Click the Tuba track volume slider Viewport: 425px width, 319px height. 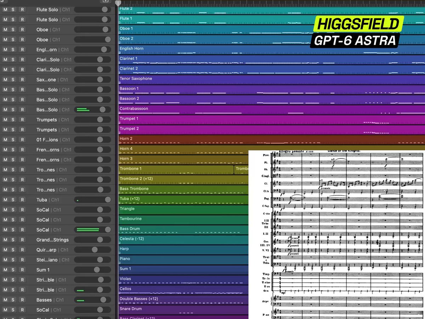tap(92, 200)
